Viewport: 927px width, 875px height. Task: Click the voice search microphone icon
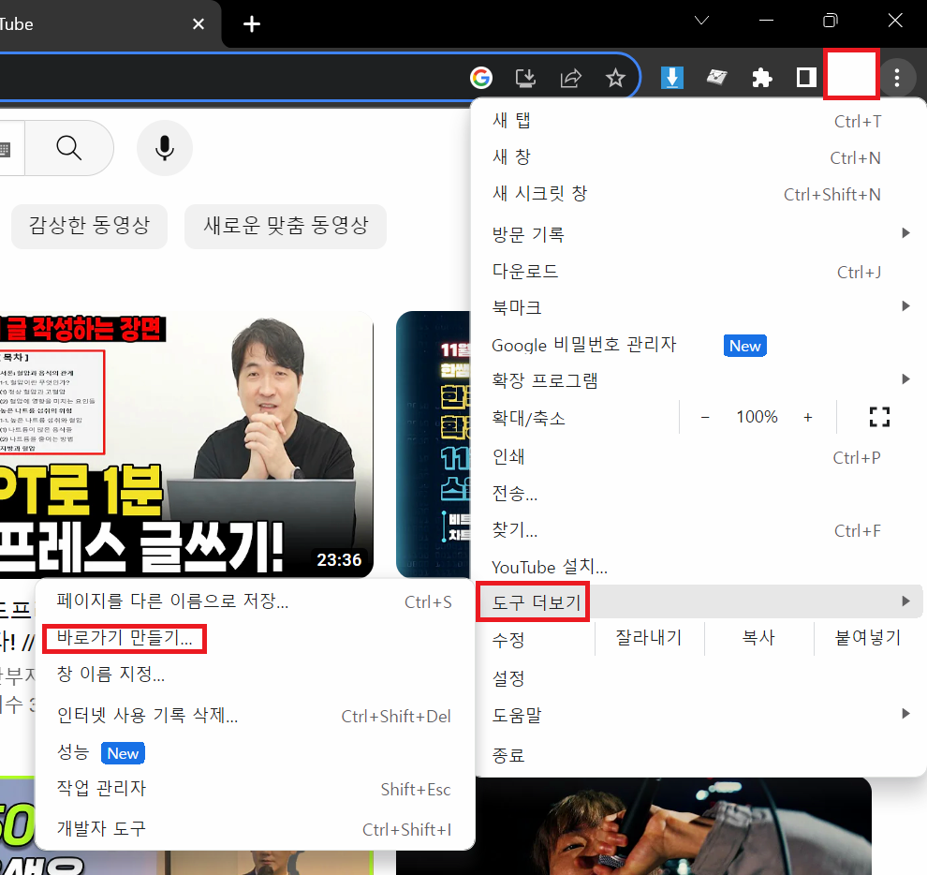(165, 148)
